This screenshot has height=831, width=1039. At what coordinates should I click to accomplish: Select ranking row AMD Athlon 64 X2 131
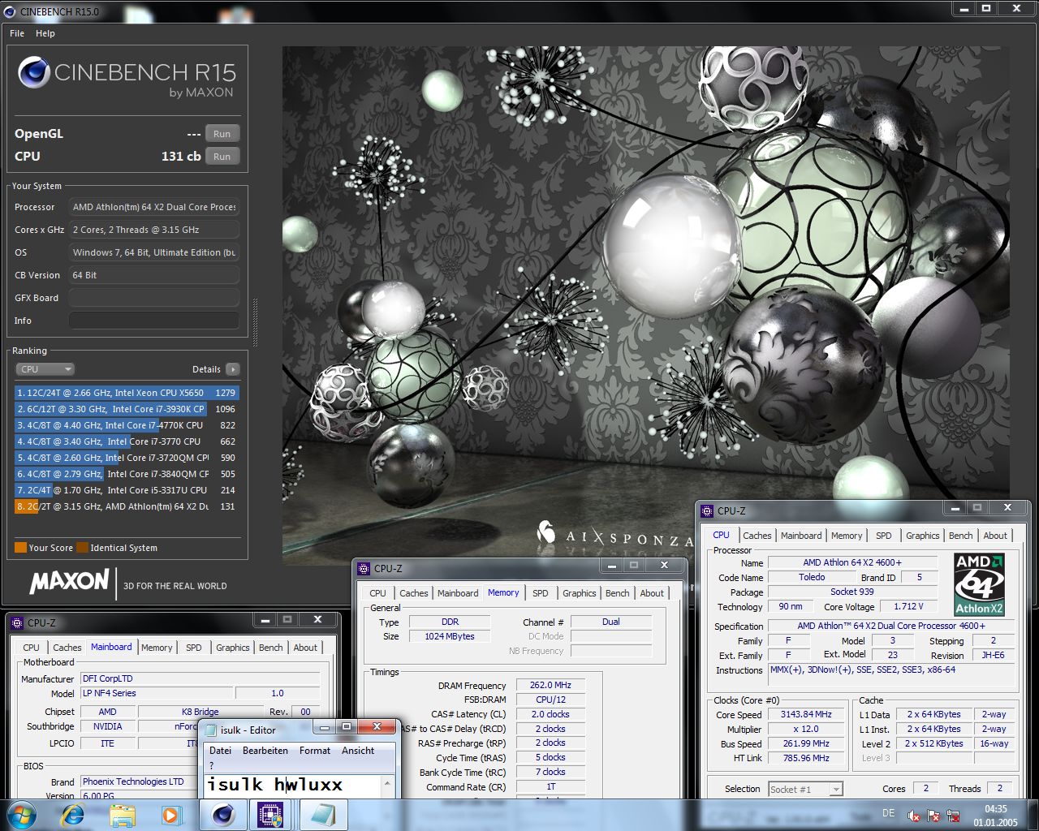click(x=127, y=506)
